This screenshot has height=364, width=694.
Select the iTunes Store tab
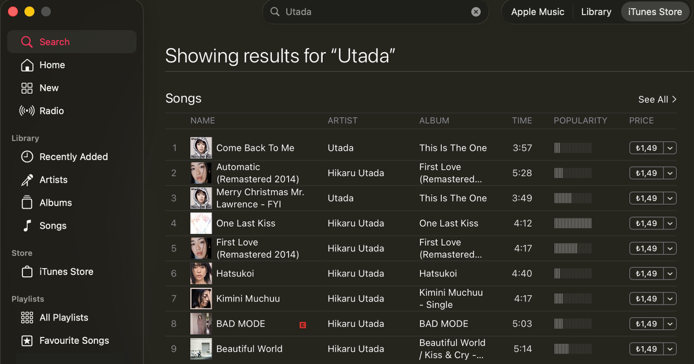[655, 12]
